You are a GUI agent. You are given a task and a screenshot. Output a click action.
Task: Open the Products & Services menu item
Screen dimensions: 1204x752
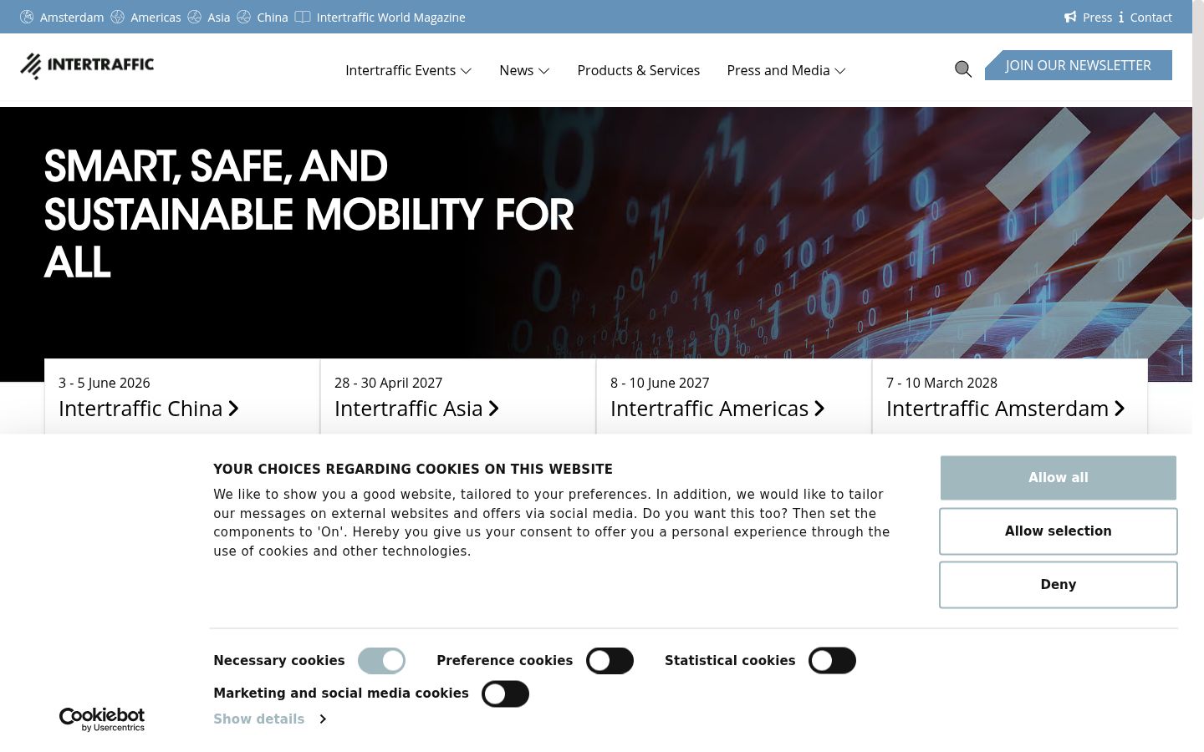(639, 70)
